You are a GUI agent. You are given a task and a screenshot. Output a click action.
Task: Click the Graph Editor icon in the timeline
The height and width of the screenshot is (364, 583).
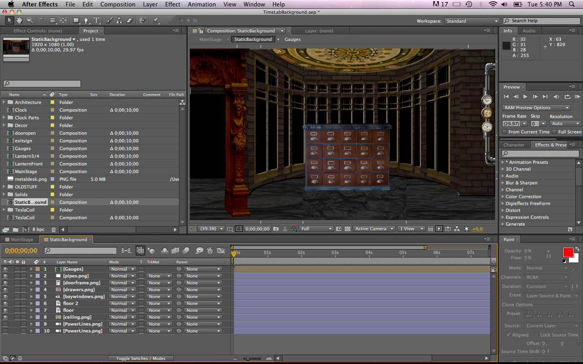[x=221, y=251]
